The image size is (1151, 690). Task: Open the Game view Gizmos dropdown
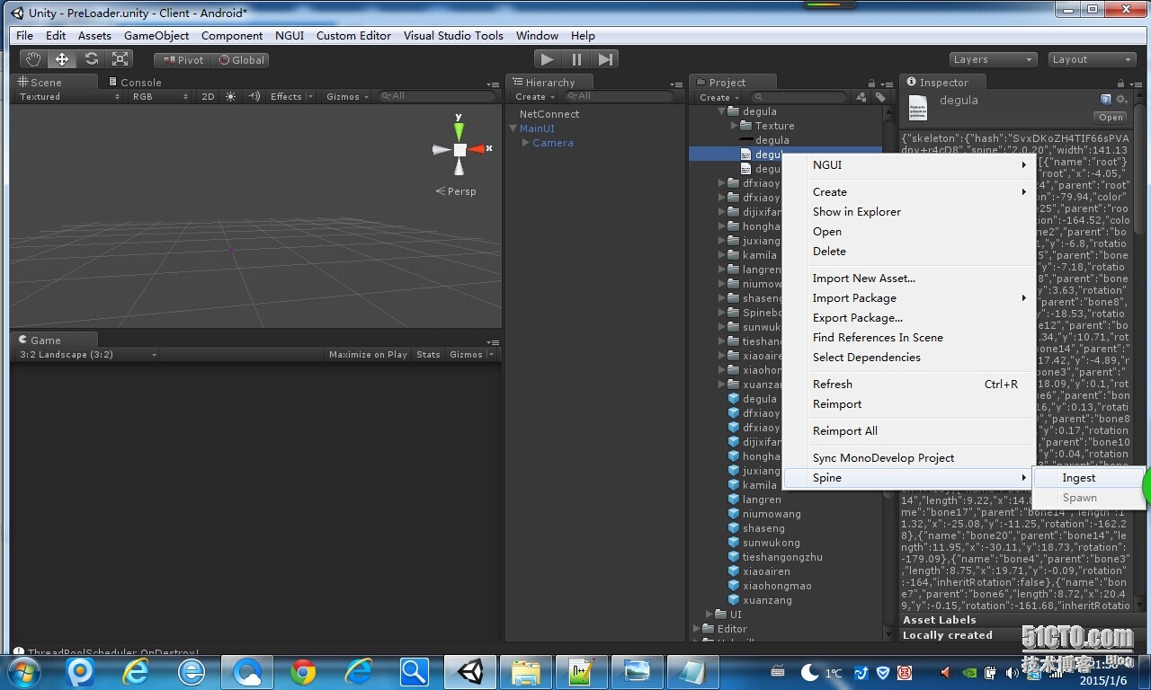click(470, 354)
